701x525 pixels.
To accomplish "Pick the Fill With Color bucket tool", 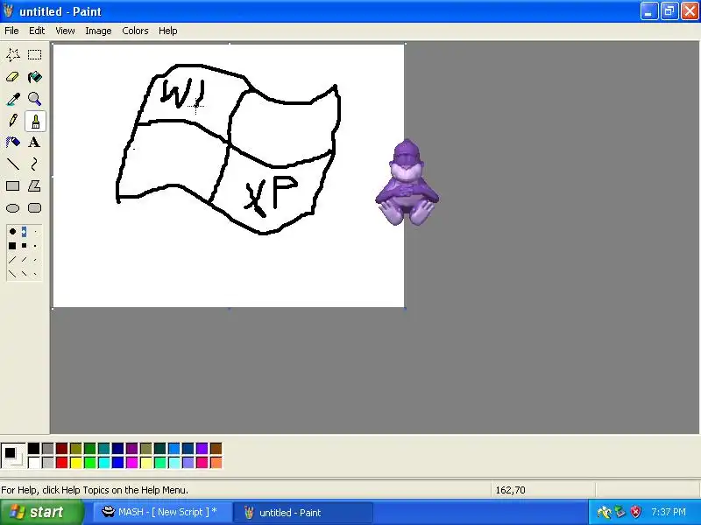I will tap(35, 77).
